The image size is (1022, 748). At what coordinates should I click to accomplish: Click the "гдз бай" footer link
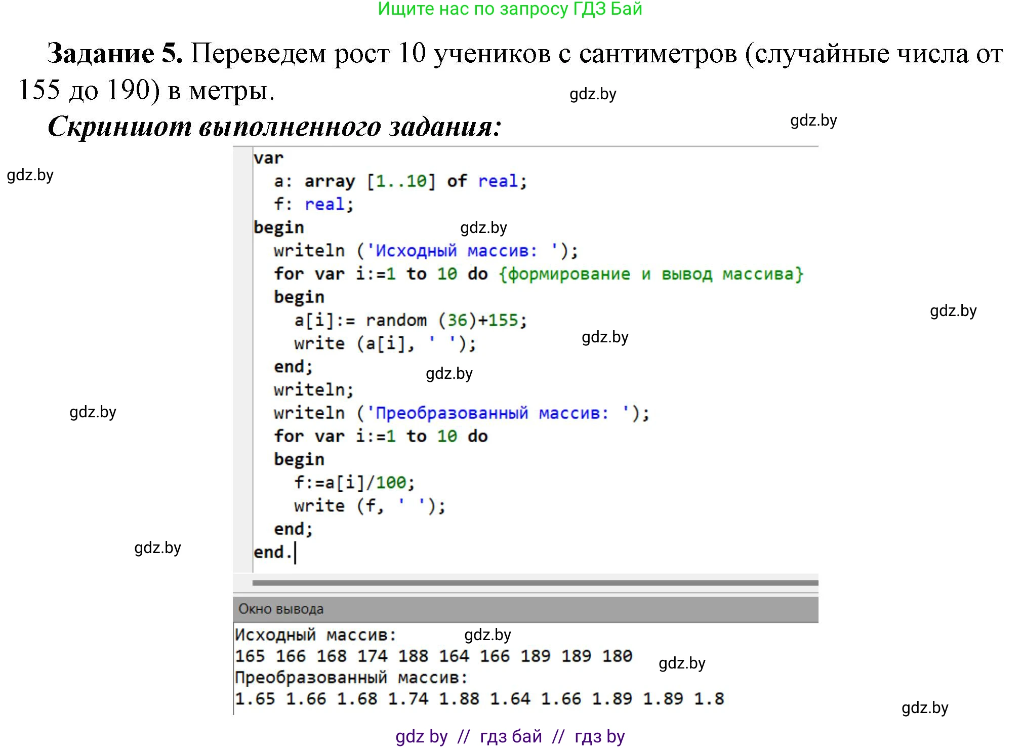[511, 735]
